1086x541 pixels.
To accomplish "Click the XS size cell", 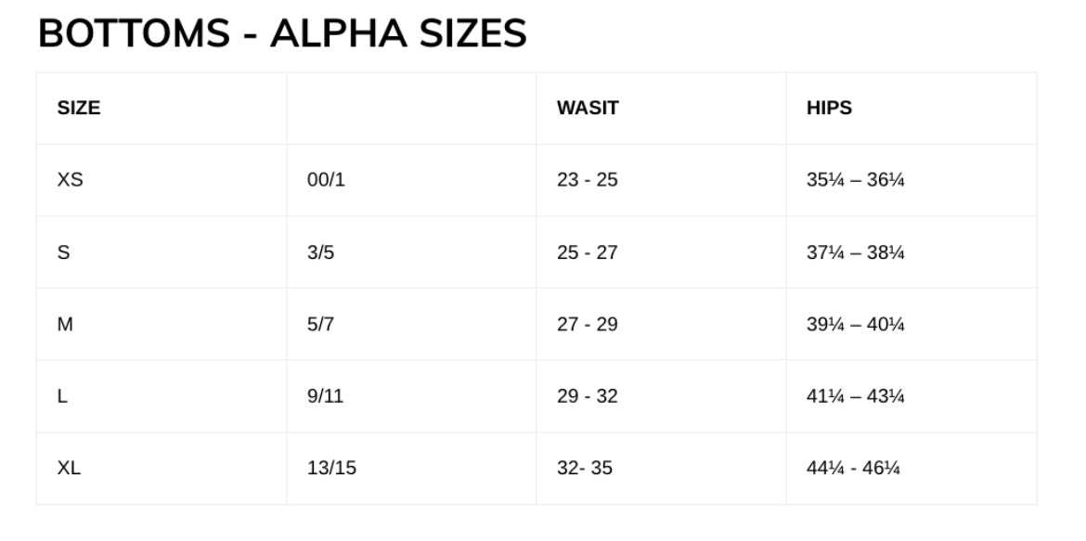I will pos(162,180).
